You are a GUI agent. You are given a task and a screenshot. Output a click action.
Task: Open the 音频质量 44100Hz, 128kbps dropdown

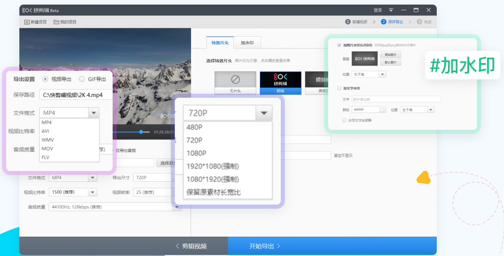click(x=115, y=207)
